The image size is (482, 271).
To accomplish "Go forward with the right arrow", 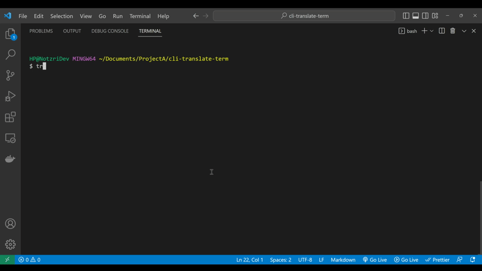I will click(206, 16).
